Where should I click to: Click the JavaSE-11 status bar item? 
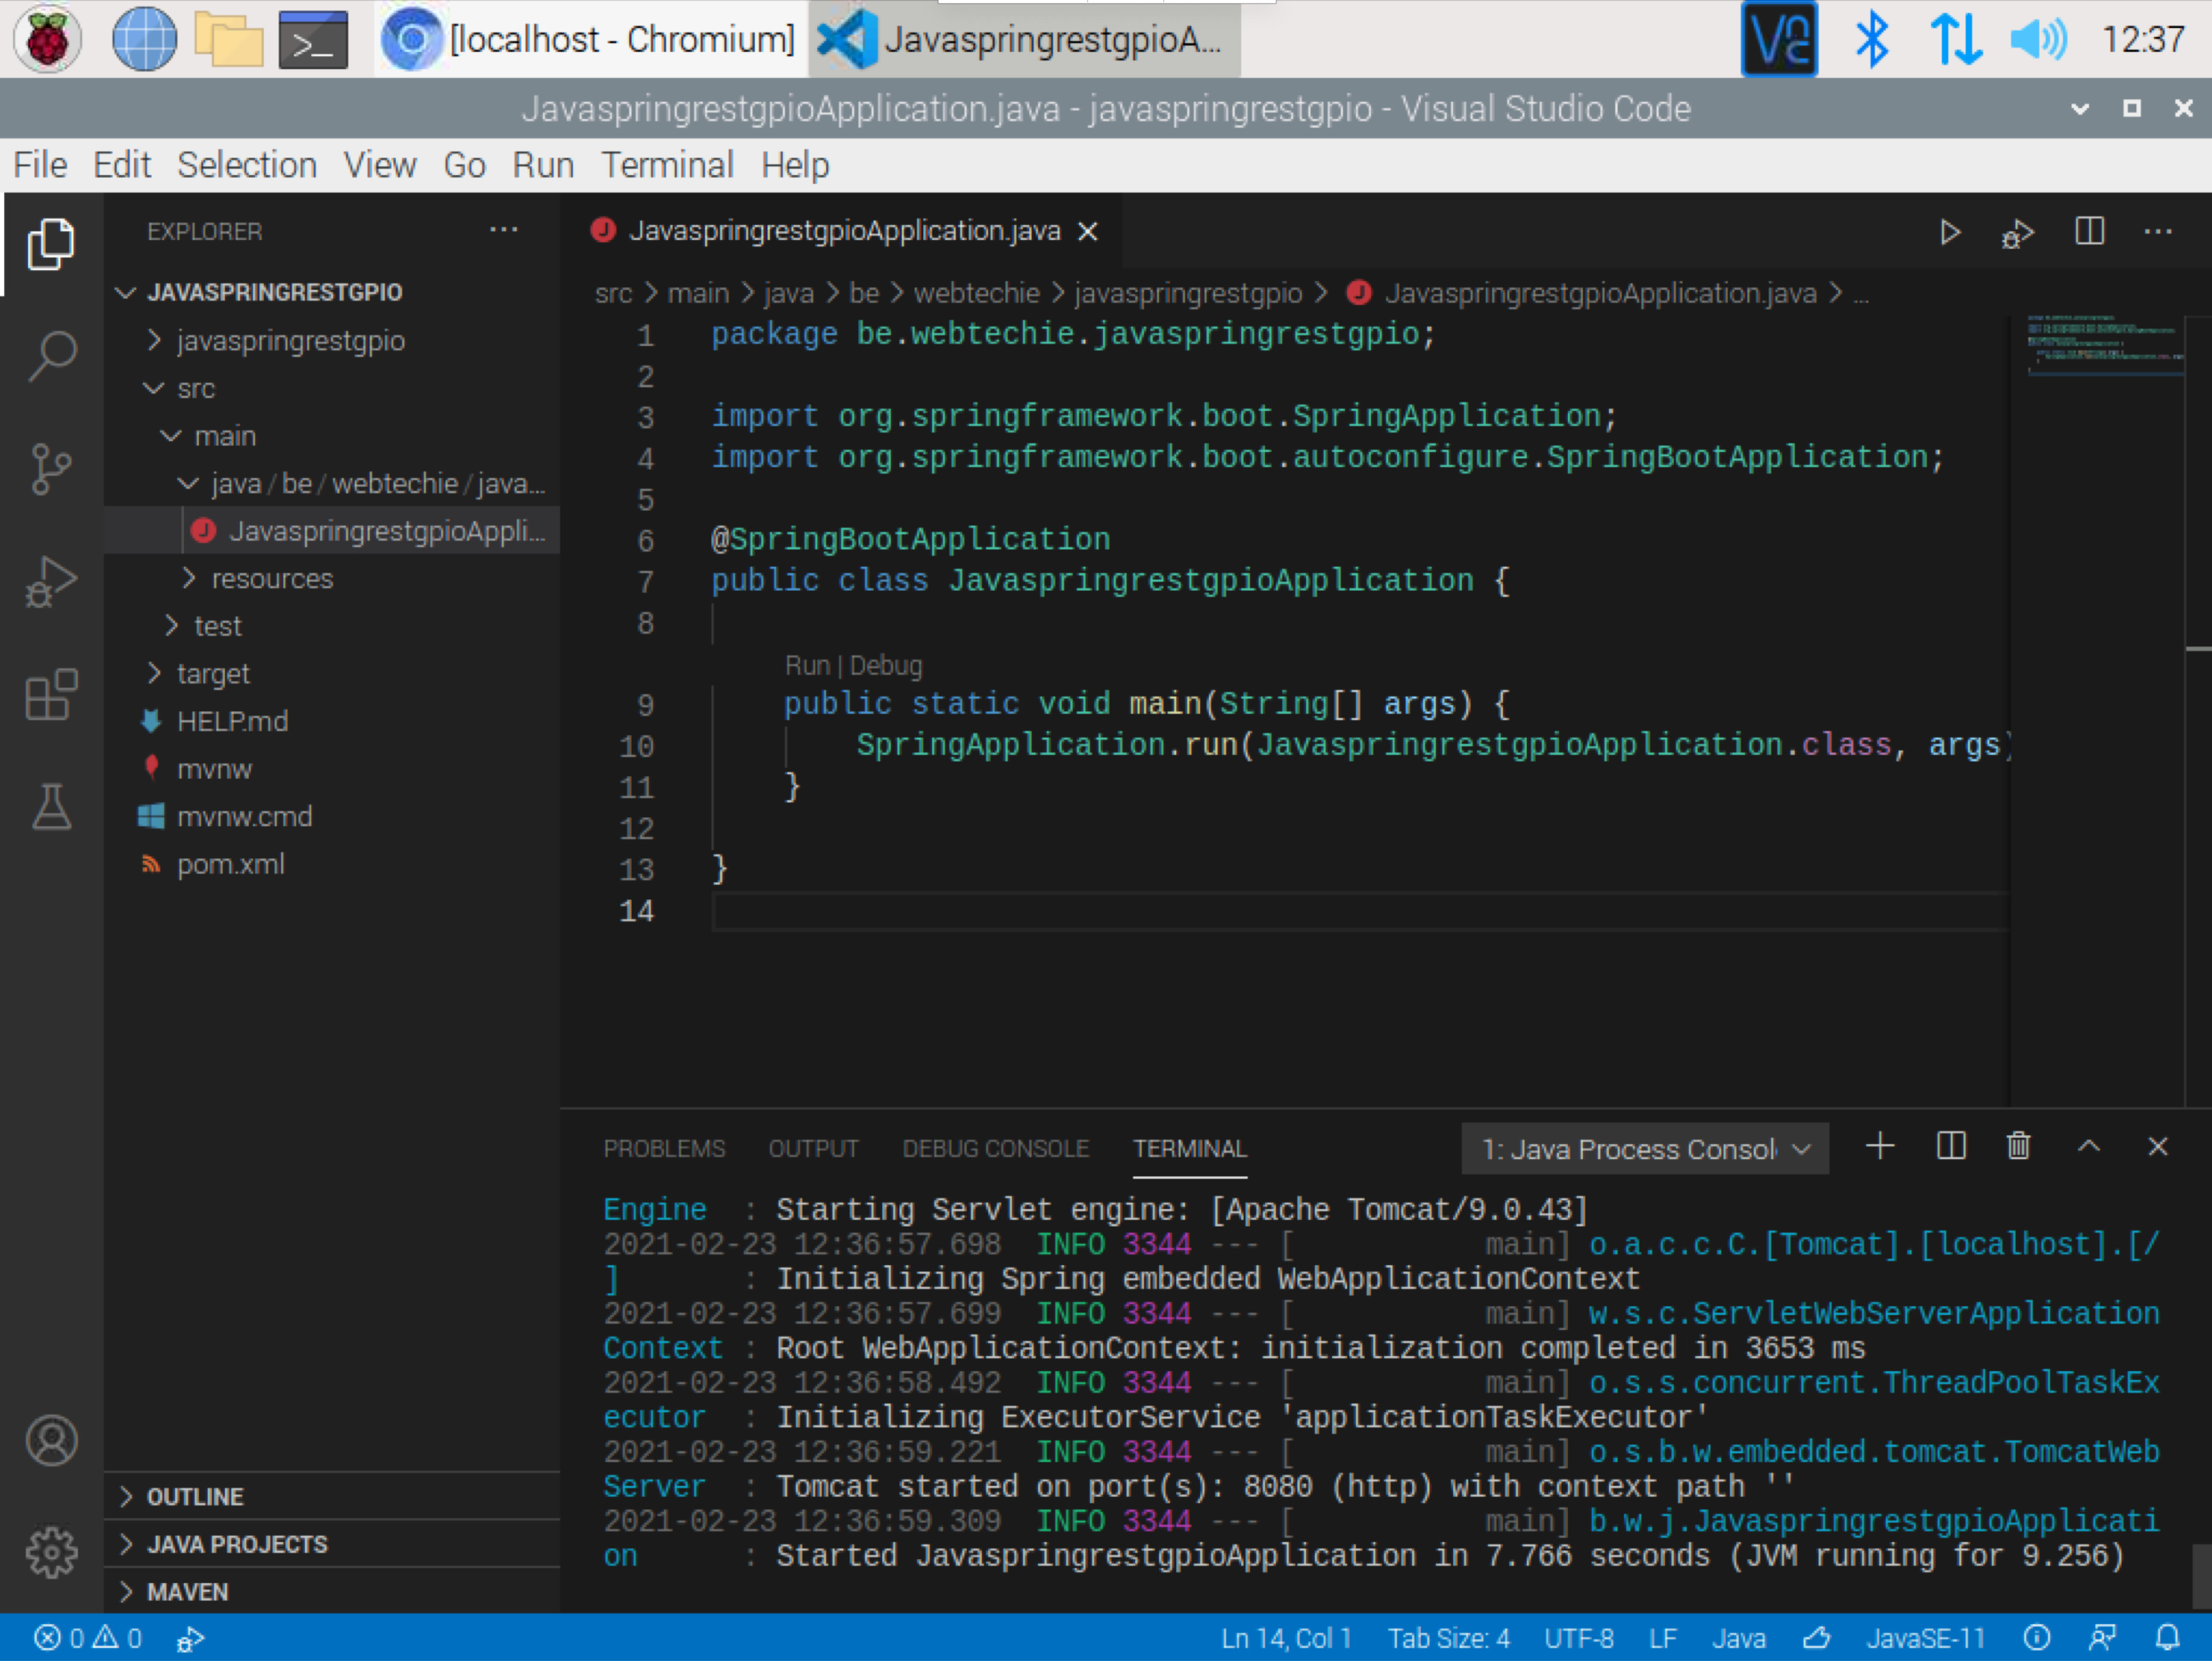1925,1637
